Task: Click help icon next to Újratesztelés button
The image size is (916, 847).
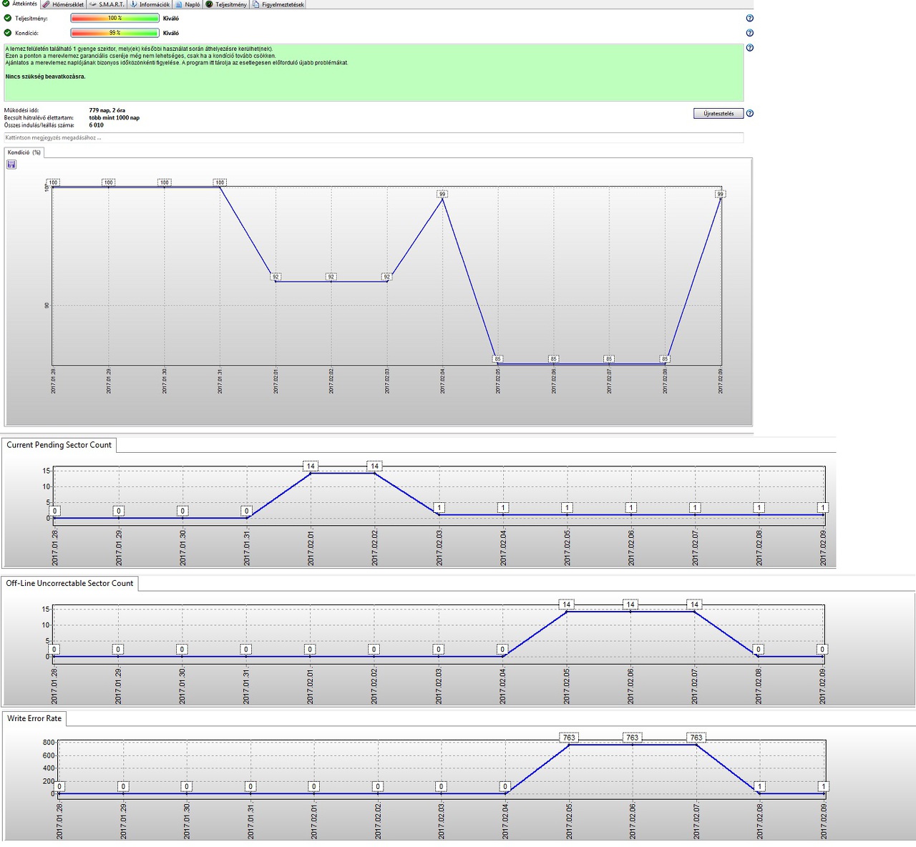Action: pyautogui.click(x=749, y=113)
